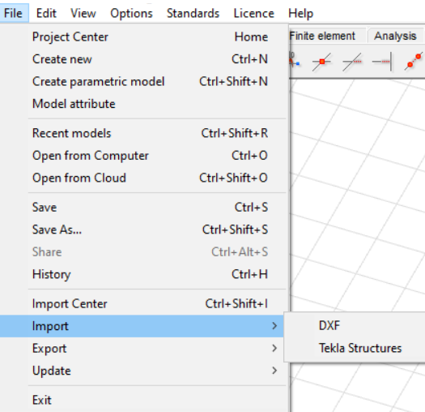Open the Standards menu

(x=193, y=13)
